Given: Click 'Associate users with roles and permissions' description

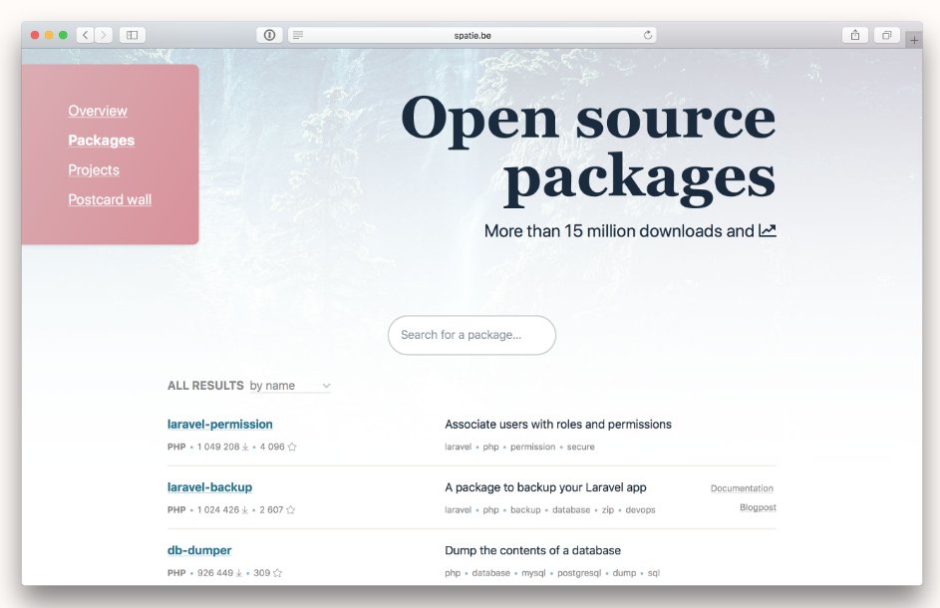Looking at the screenshot, I should 558,424.
